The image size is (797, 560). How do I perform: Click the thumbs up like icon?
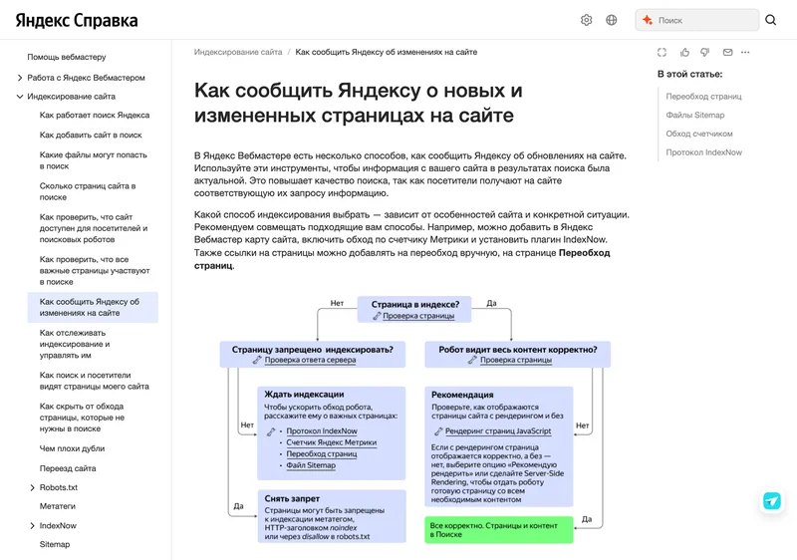[x=684, y=52]
